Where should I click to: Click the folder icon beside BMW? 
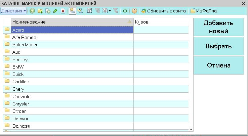tap(7, 66)
